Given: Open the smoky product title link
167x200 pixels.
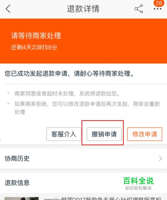Looking at the screenshot, I should point(102,199).
